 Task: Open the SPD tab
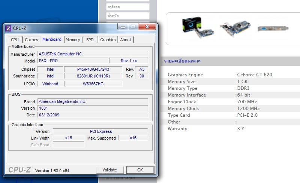tap(90, 40)
